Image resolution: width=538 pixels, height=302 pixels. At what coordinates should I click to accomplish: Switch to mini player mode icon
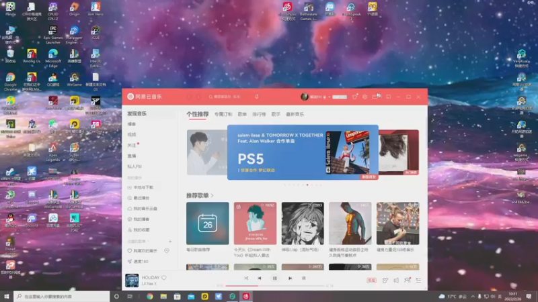(389, 97)
